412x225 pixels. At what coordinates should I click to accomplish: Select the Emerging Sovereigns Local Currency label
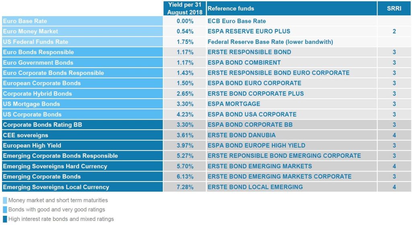click(x=56, y=187)
